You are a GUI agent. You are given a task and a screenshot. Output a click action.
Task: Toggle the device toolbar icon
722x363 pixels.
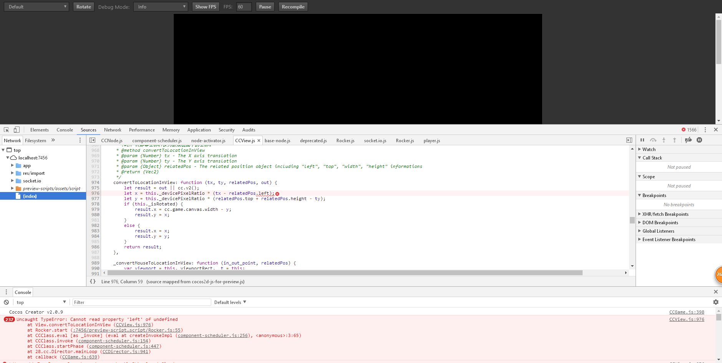coord(17,130)
